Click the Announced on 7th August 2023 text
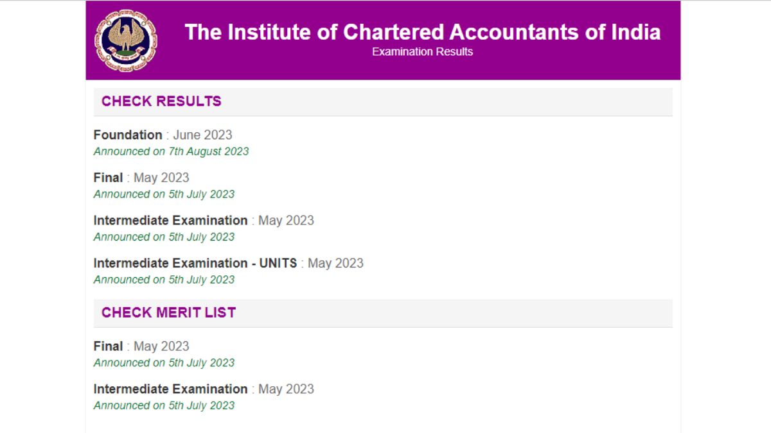 [172, 151]
